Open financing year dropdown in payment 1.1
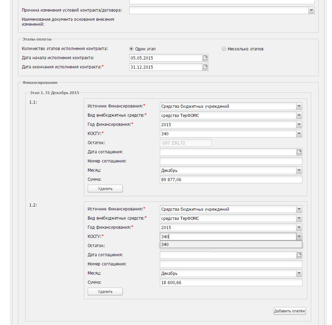The image size is (332, 325). click(x=299, y=124)
